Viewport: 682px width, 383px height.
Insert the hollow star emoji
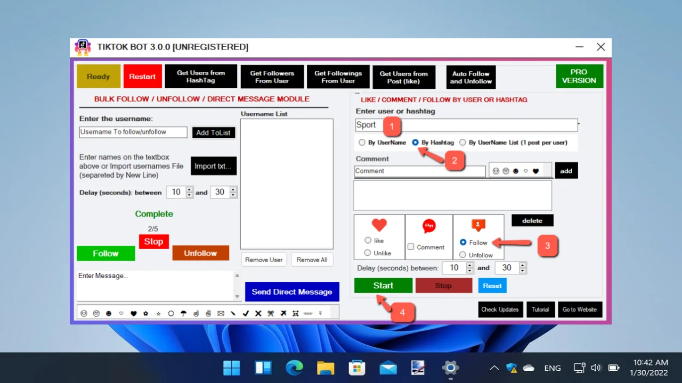click(x=158, y=313)
